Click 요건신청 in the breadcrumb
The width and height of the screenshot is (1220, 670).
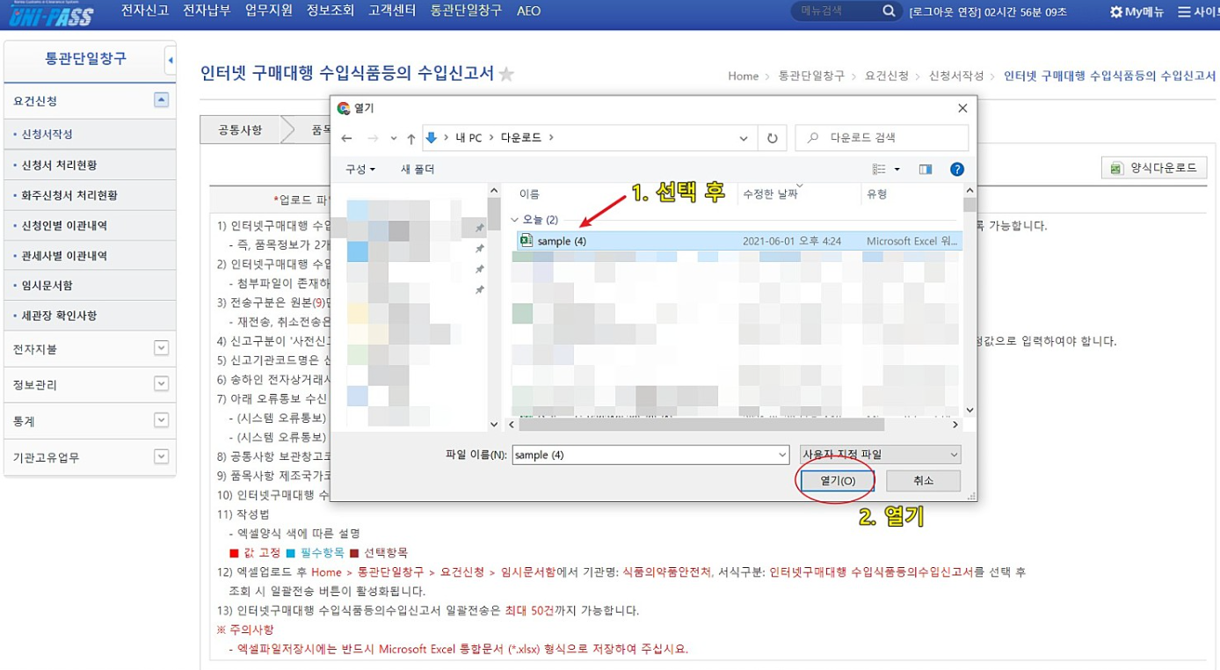[887, 76]
